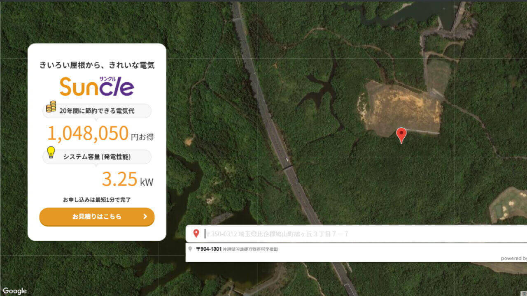Viewport: 527px width, 296px height.
Task: Click the Google logo in map corner
Action: click(14, 291)
